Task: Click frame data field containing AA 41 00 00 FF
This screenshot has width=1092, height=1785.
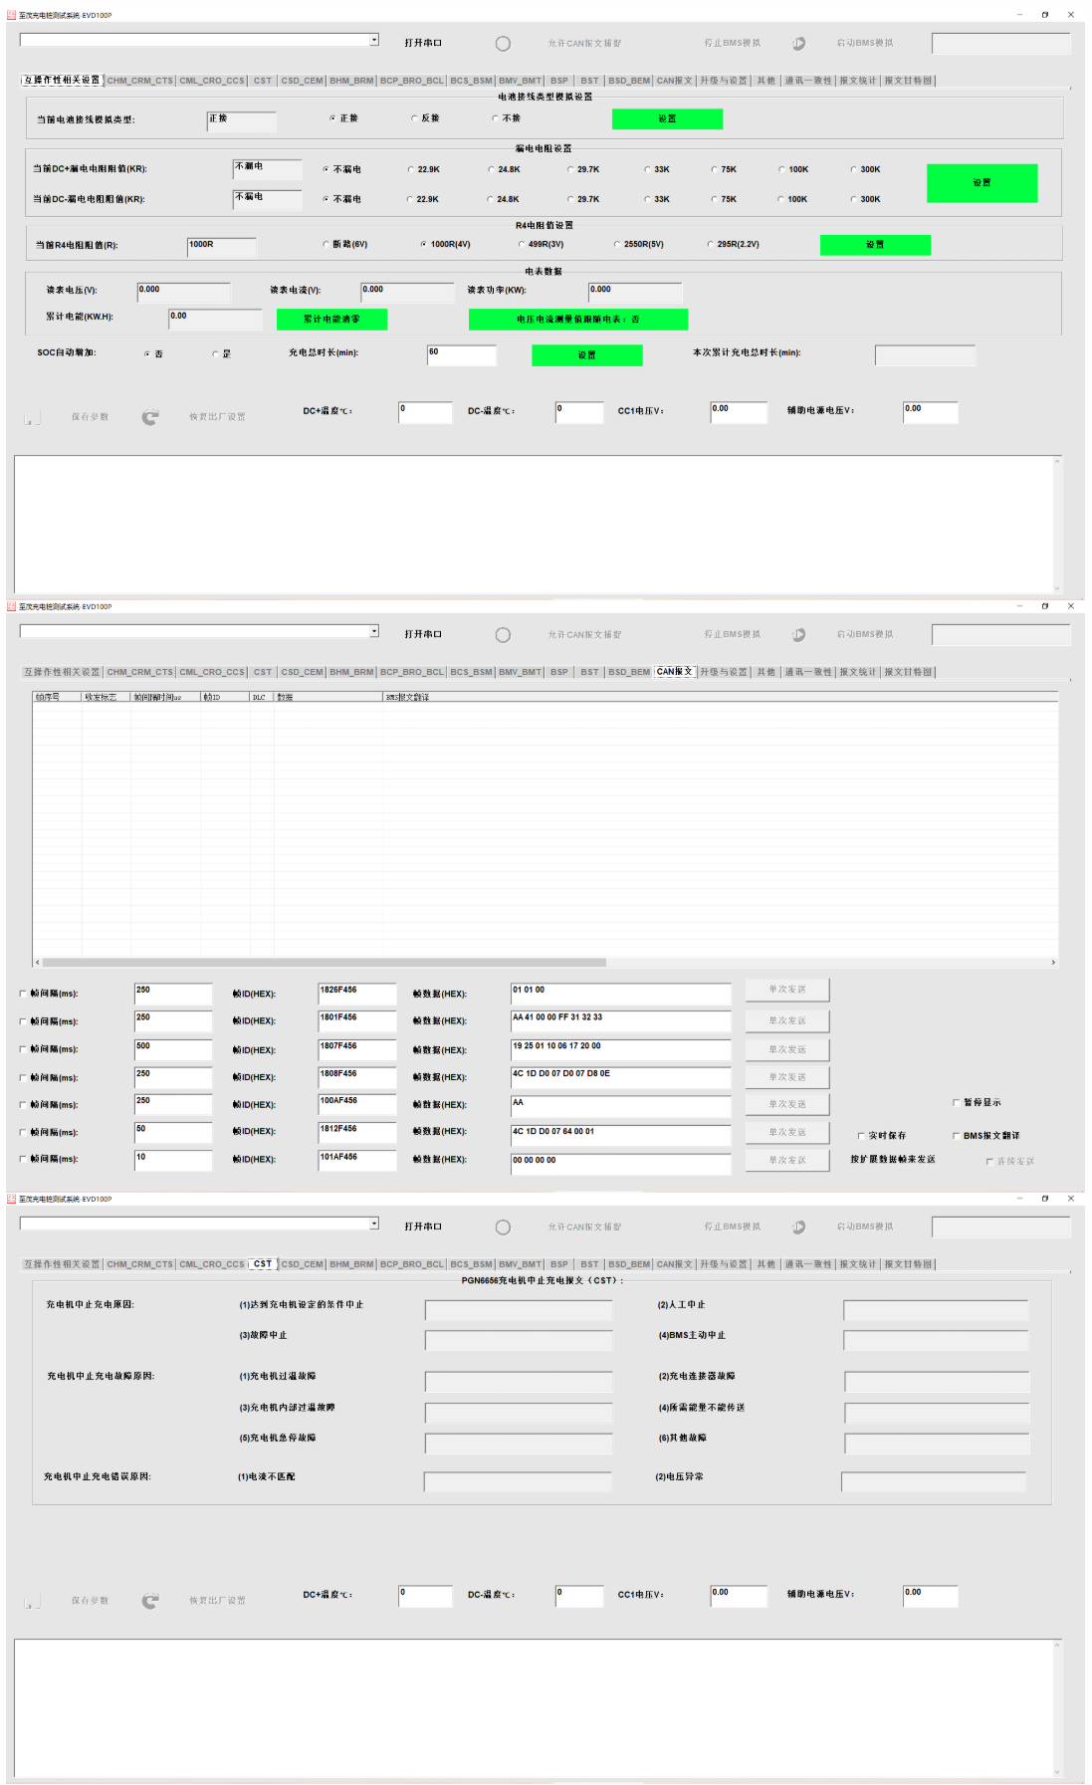Action: [x=621, y=1021]
